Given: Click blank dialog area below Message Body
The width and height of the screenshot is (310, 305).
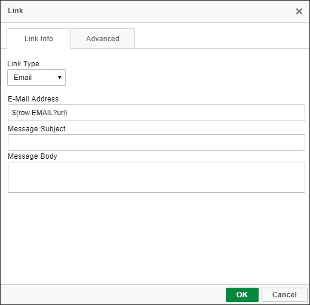Looking at the screenshot, I should 156,238.
